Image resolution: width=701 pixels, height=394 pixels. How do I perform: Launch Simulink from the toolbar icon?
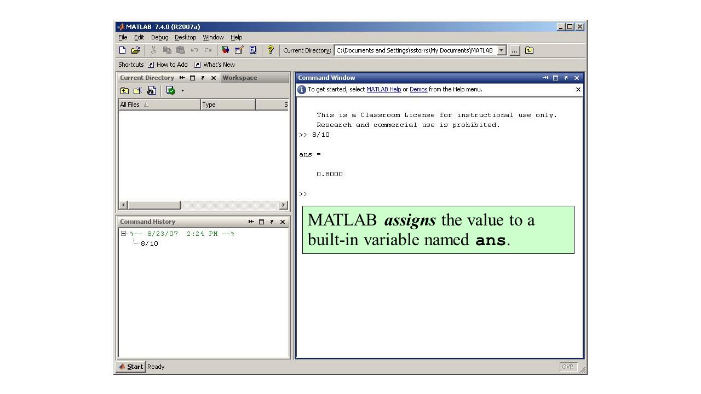click(x=226, y=50)
